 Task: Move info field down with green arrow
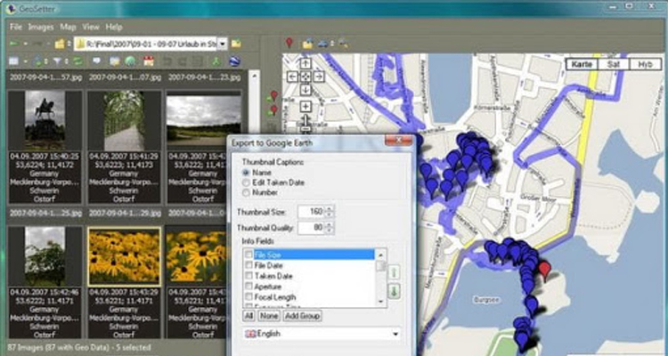[395, 292]
